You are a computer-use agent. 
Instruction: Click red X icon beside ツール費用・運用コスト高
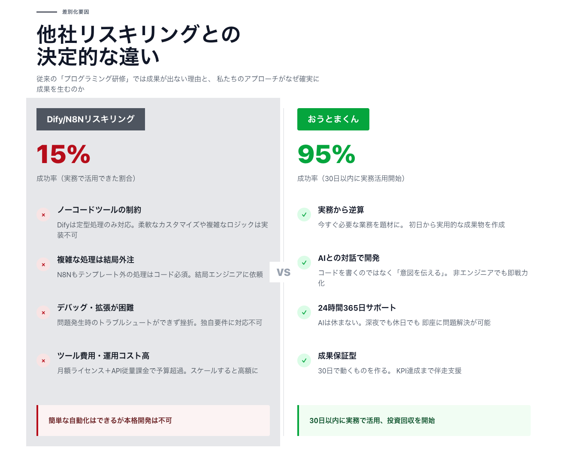(x=43, y=361)
